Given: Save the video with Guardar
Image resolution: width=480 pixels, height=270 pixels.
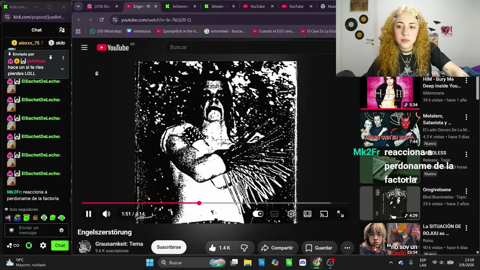Looking at the screenshot, I should coord(319,248).
